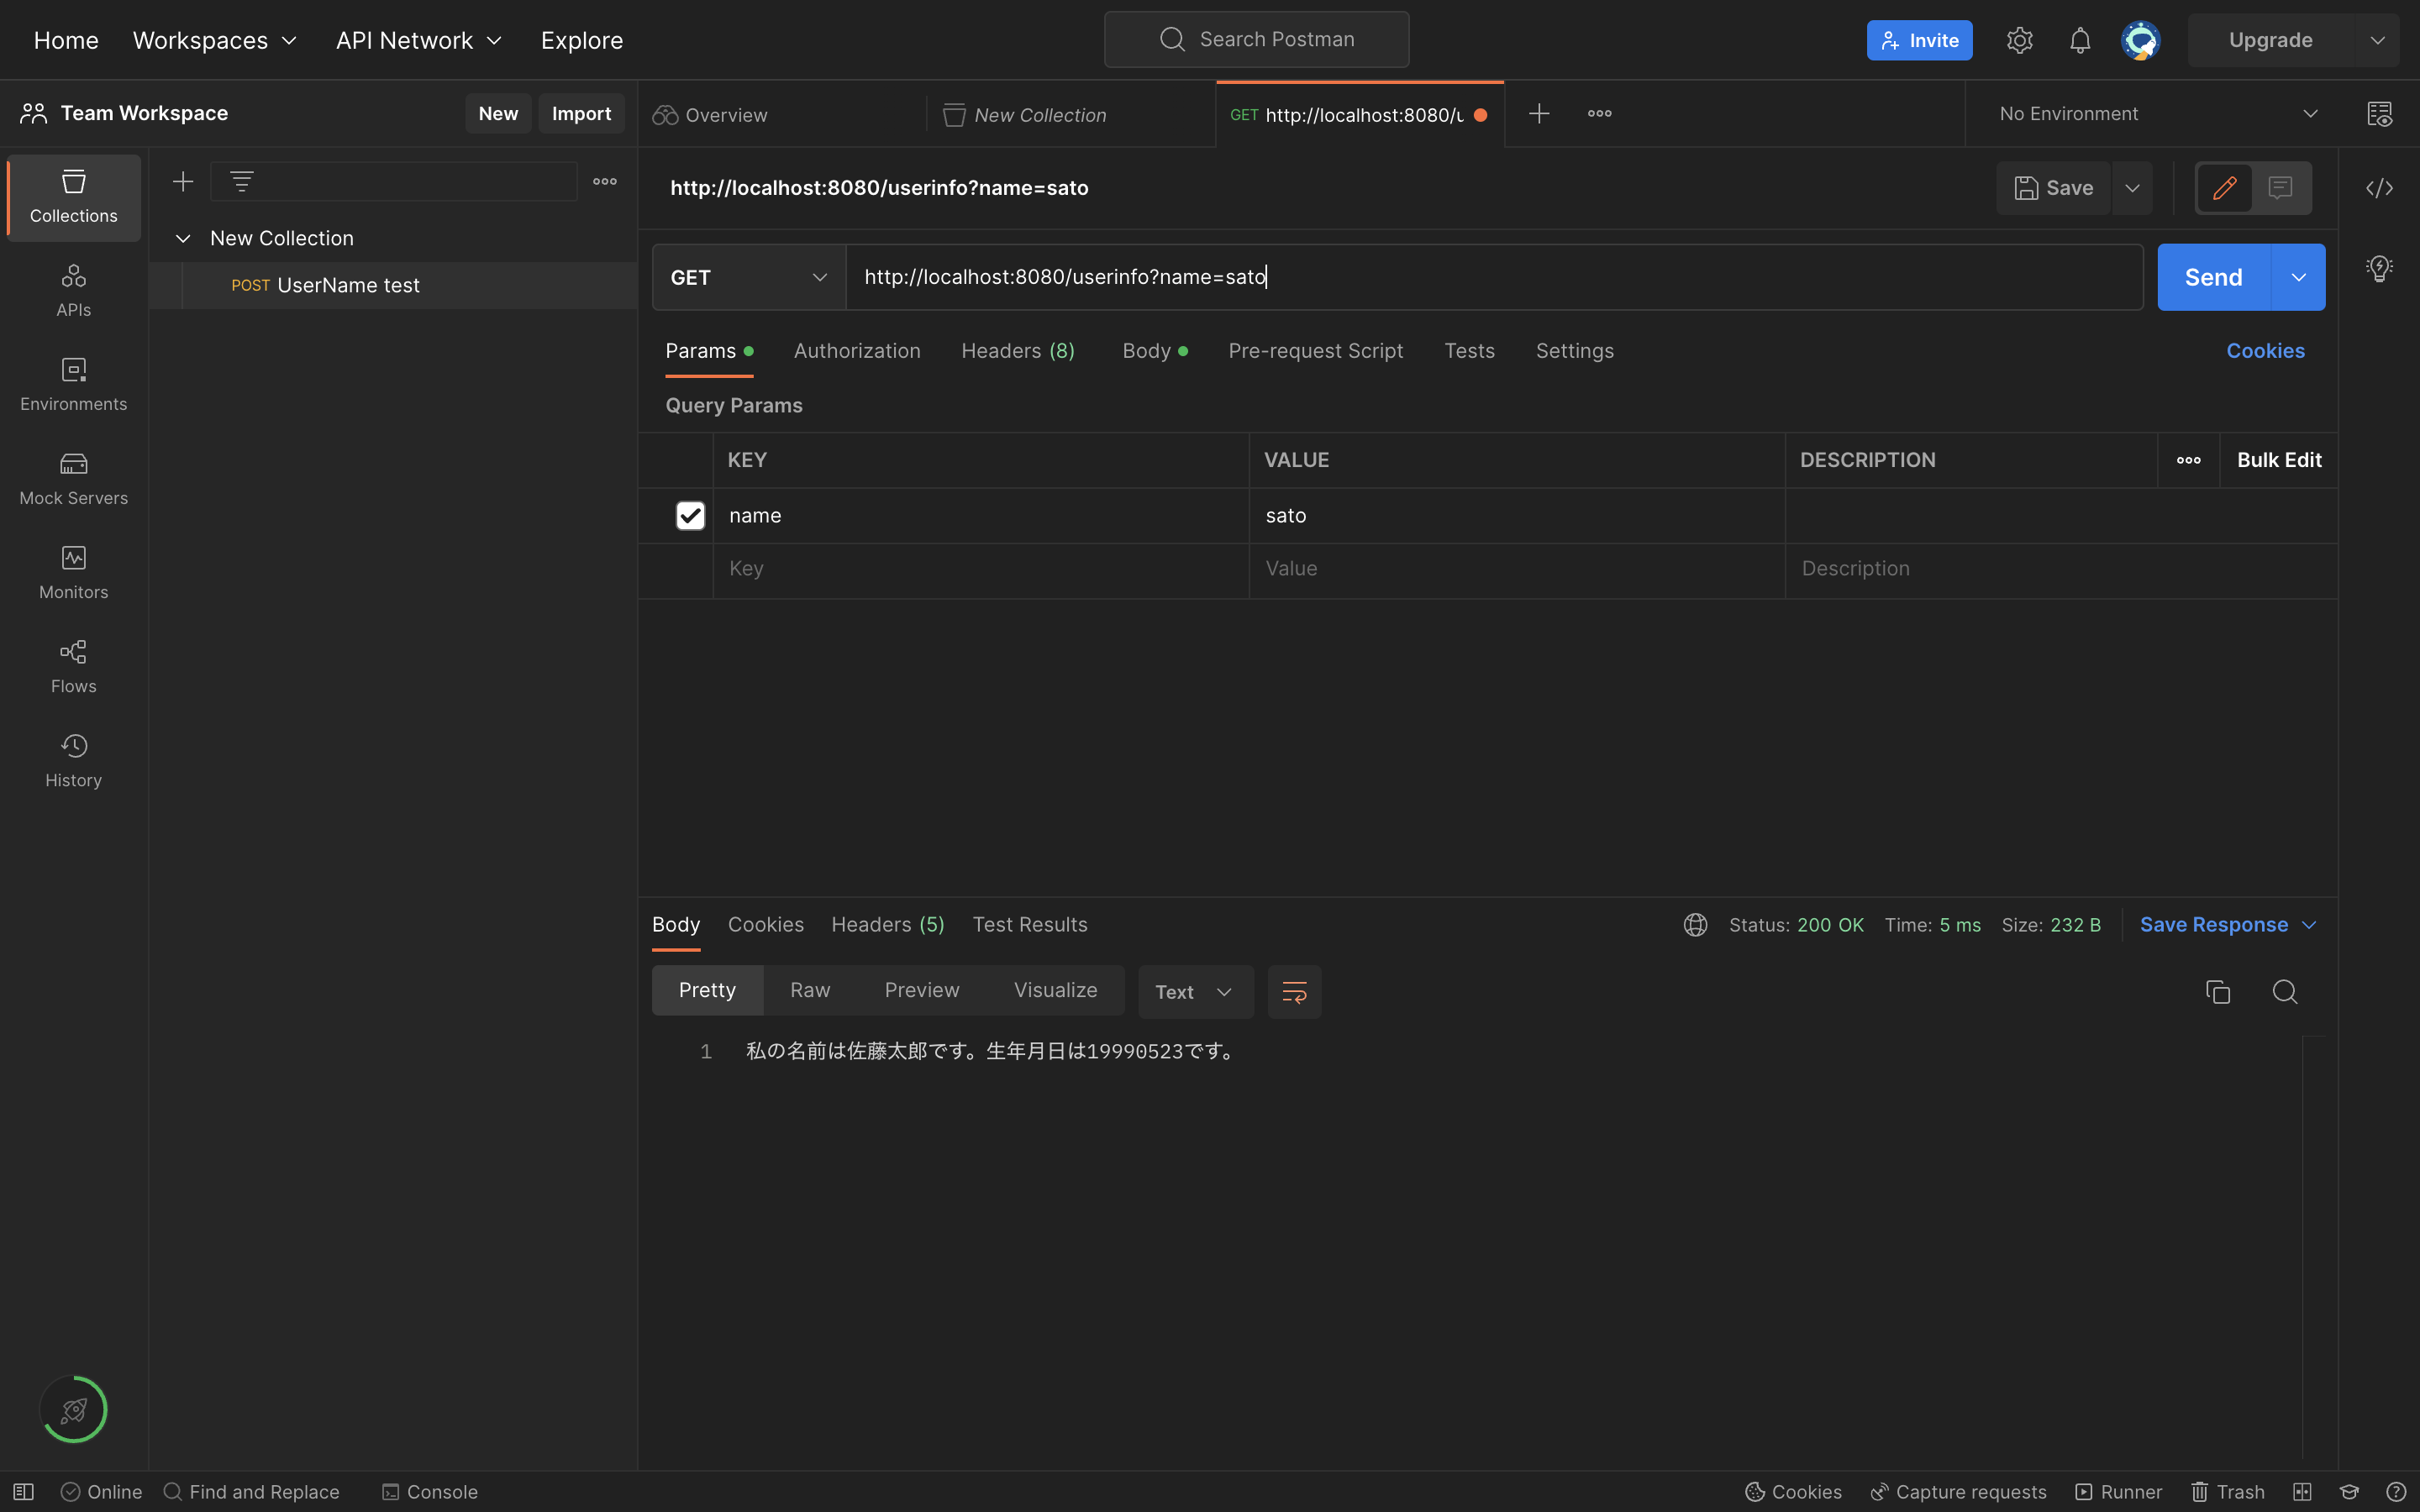Open the Postman Console from the status bar

pos(429,1491)
